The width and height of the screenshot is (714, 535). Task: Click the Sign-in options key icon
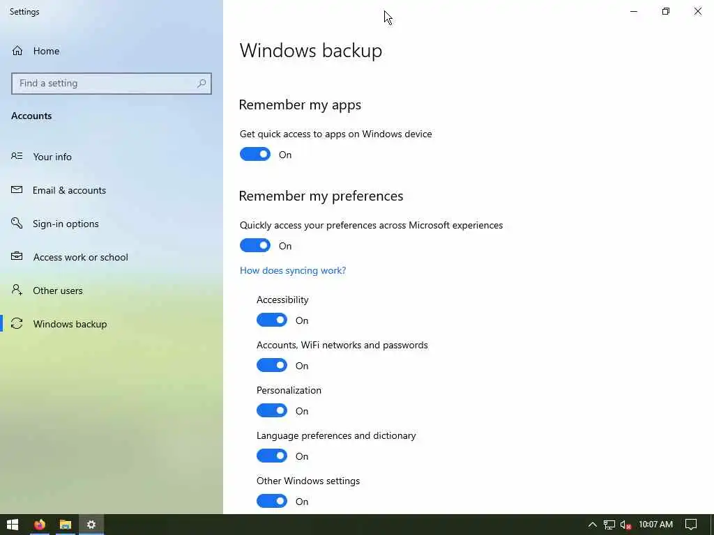17,223
